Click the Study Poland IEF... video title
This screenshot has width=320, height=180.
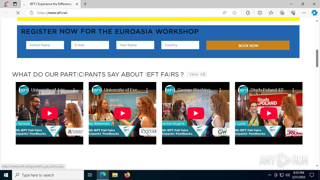pyautogui.click(x=269, y=90)
